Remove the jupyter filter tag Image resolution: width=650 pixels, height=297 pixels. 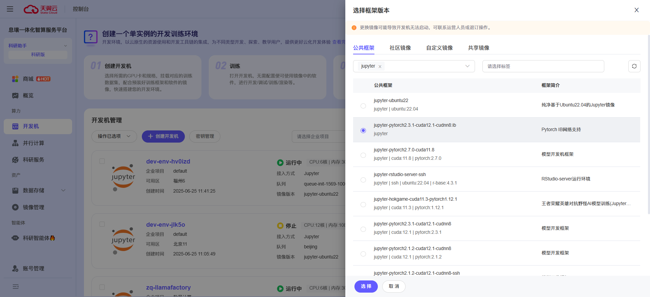(x=380, y=67)
